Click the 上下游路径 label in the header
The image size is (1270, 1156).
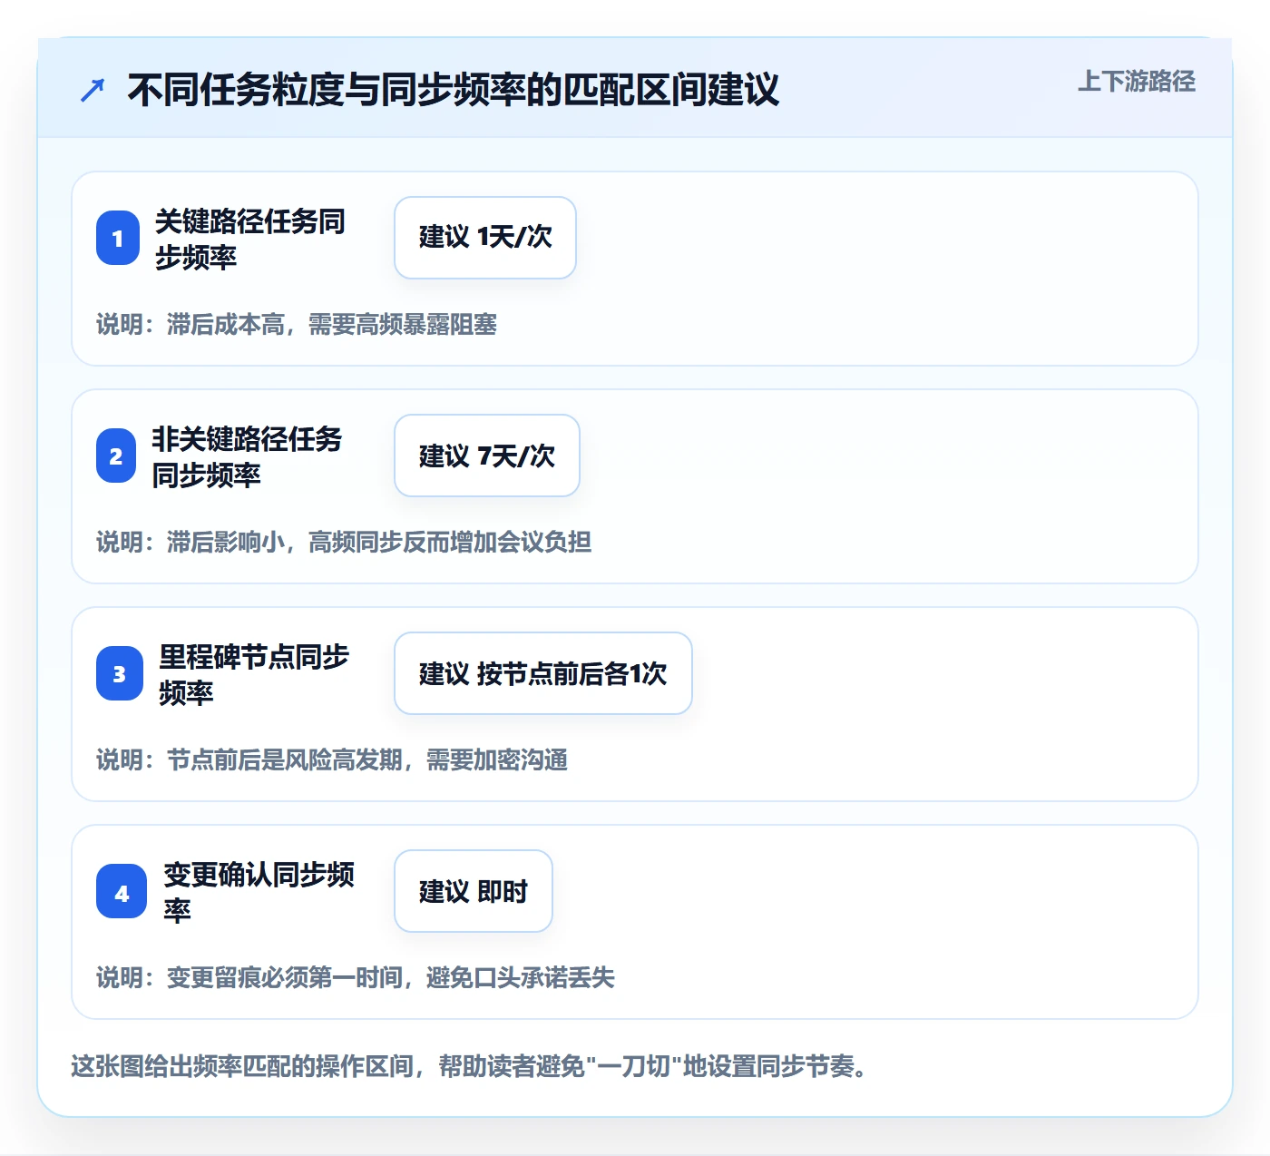1136,82
